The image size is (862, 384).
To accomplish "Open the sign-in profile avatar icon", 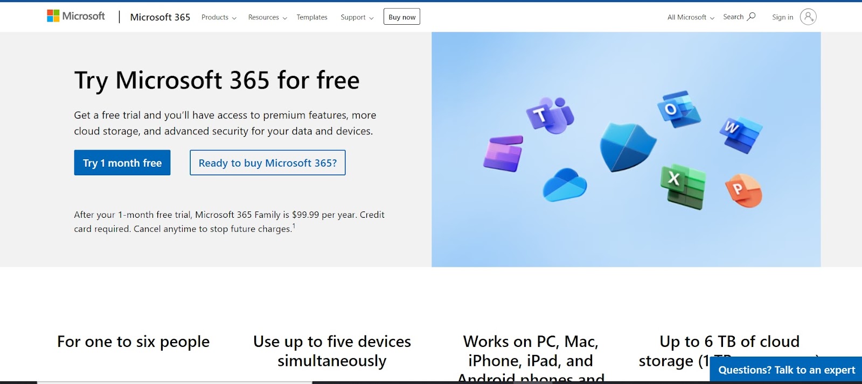I will coord(808,17).
